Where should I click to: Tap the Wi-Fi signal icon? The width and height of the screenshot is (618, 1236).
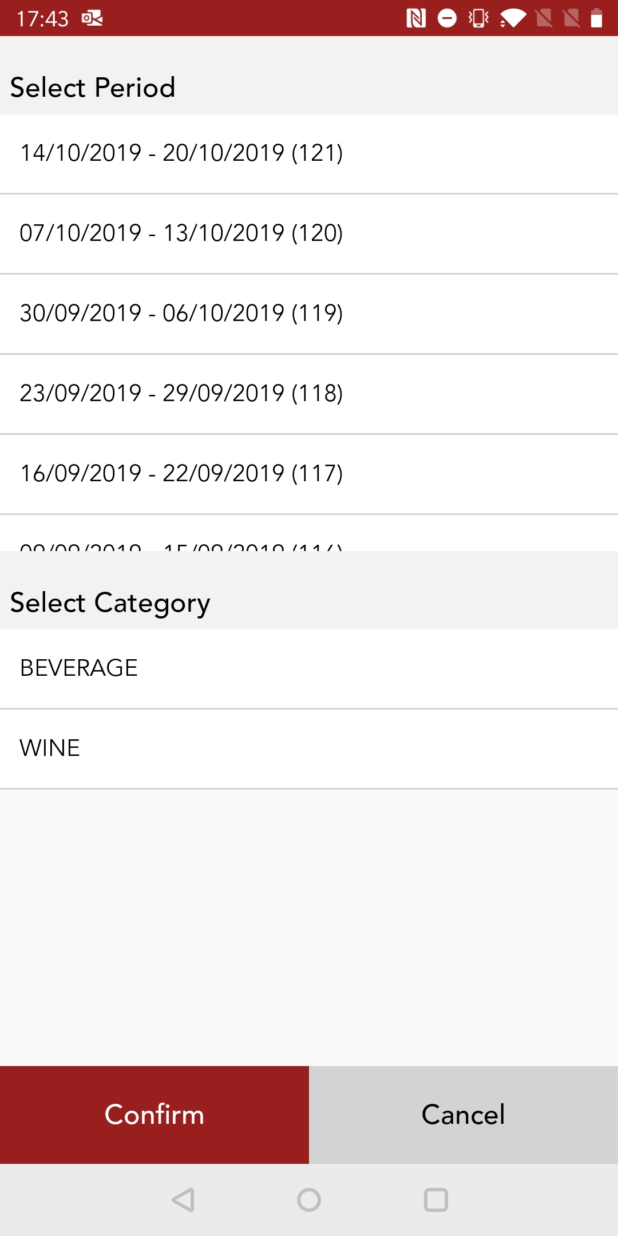click(x=513, y=18)
